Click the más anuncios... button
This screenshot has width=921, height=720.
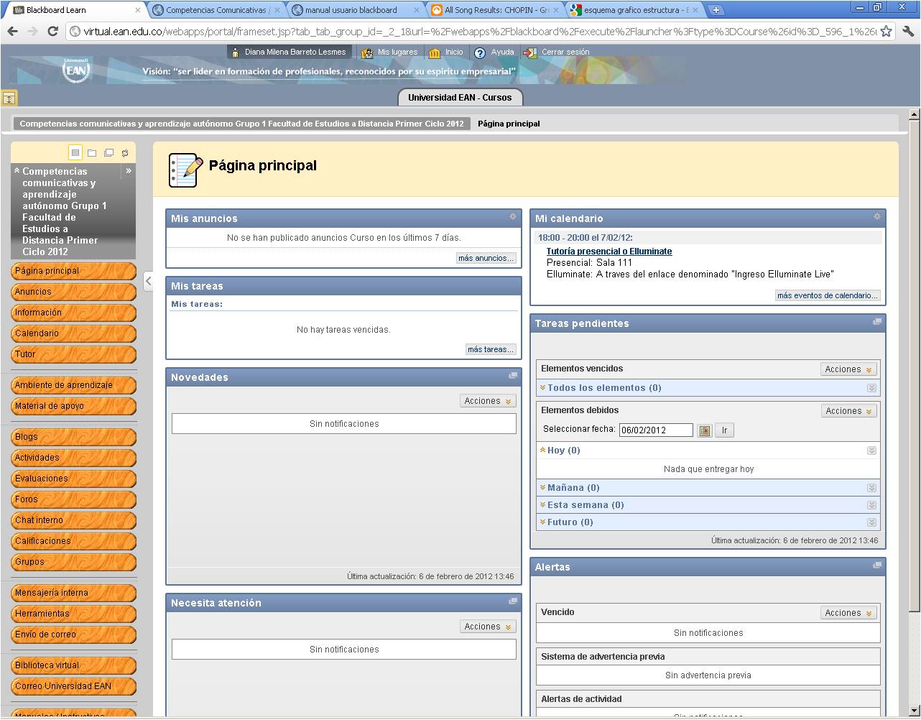click(486, 258)
